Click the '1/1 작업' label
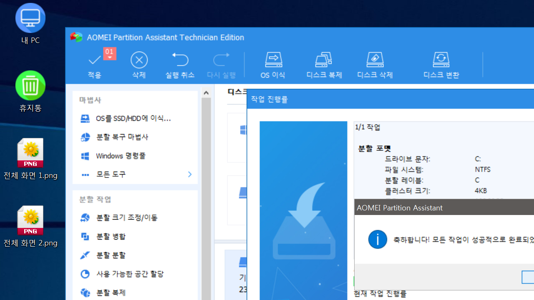Image resolution: width=534 pixels, height=300 pixels. 368,127
